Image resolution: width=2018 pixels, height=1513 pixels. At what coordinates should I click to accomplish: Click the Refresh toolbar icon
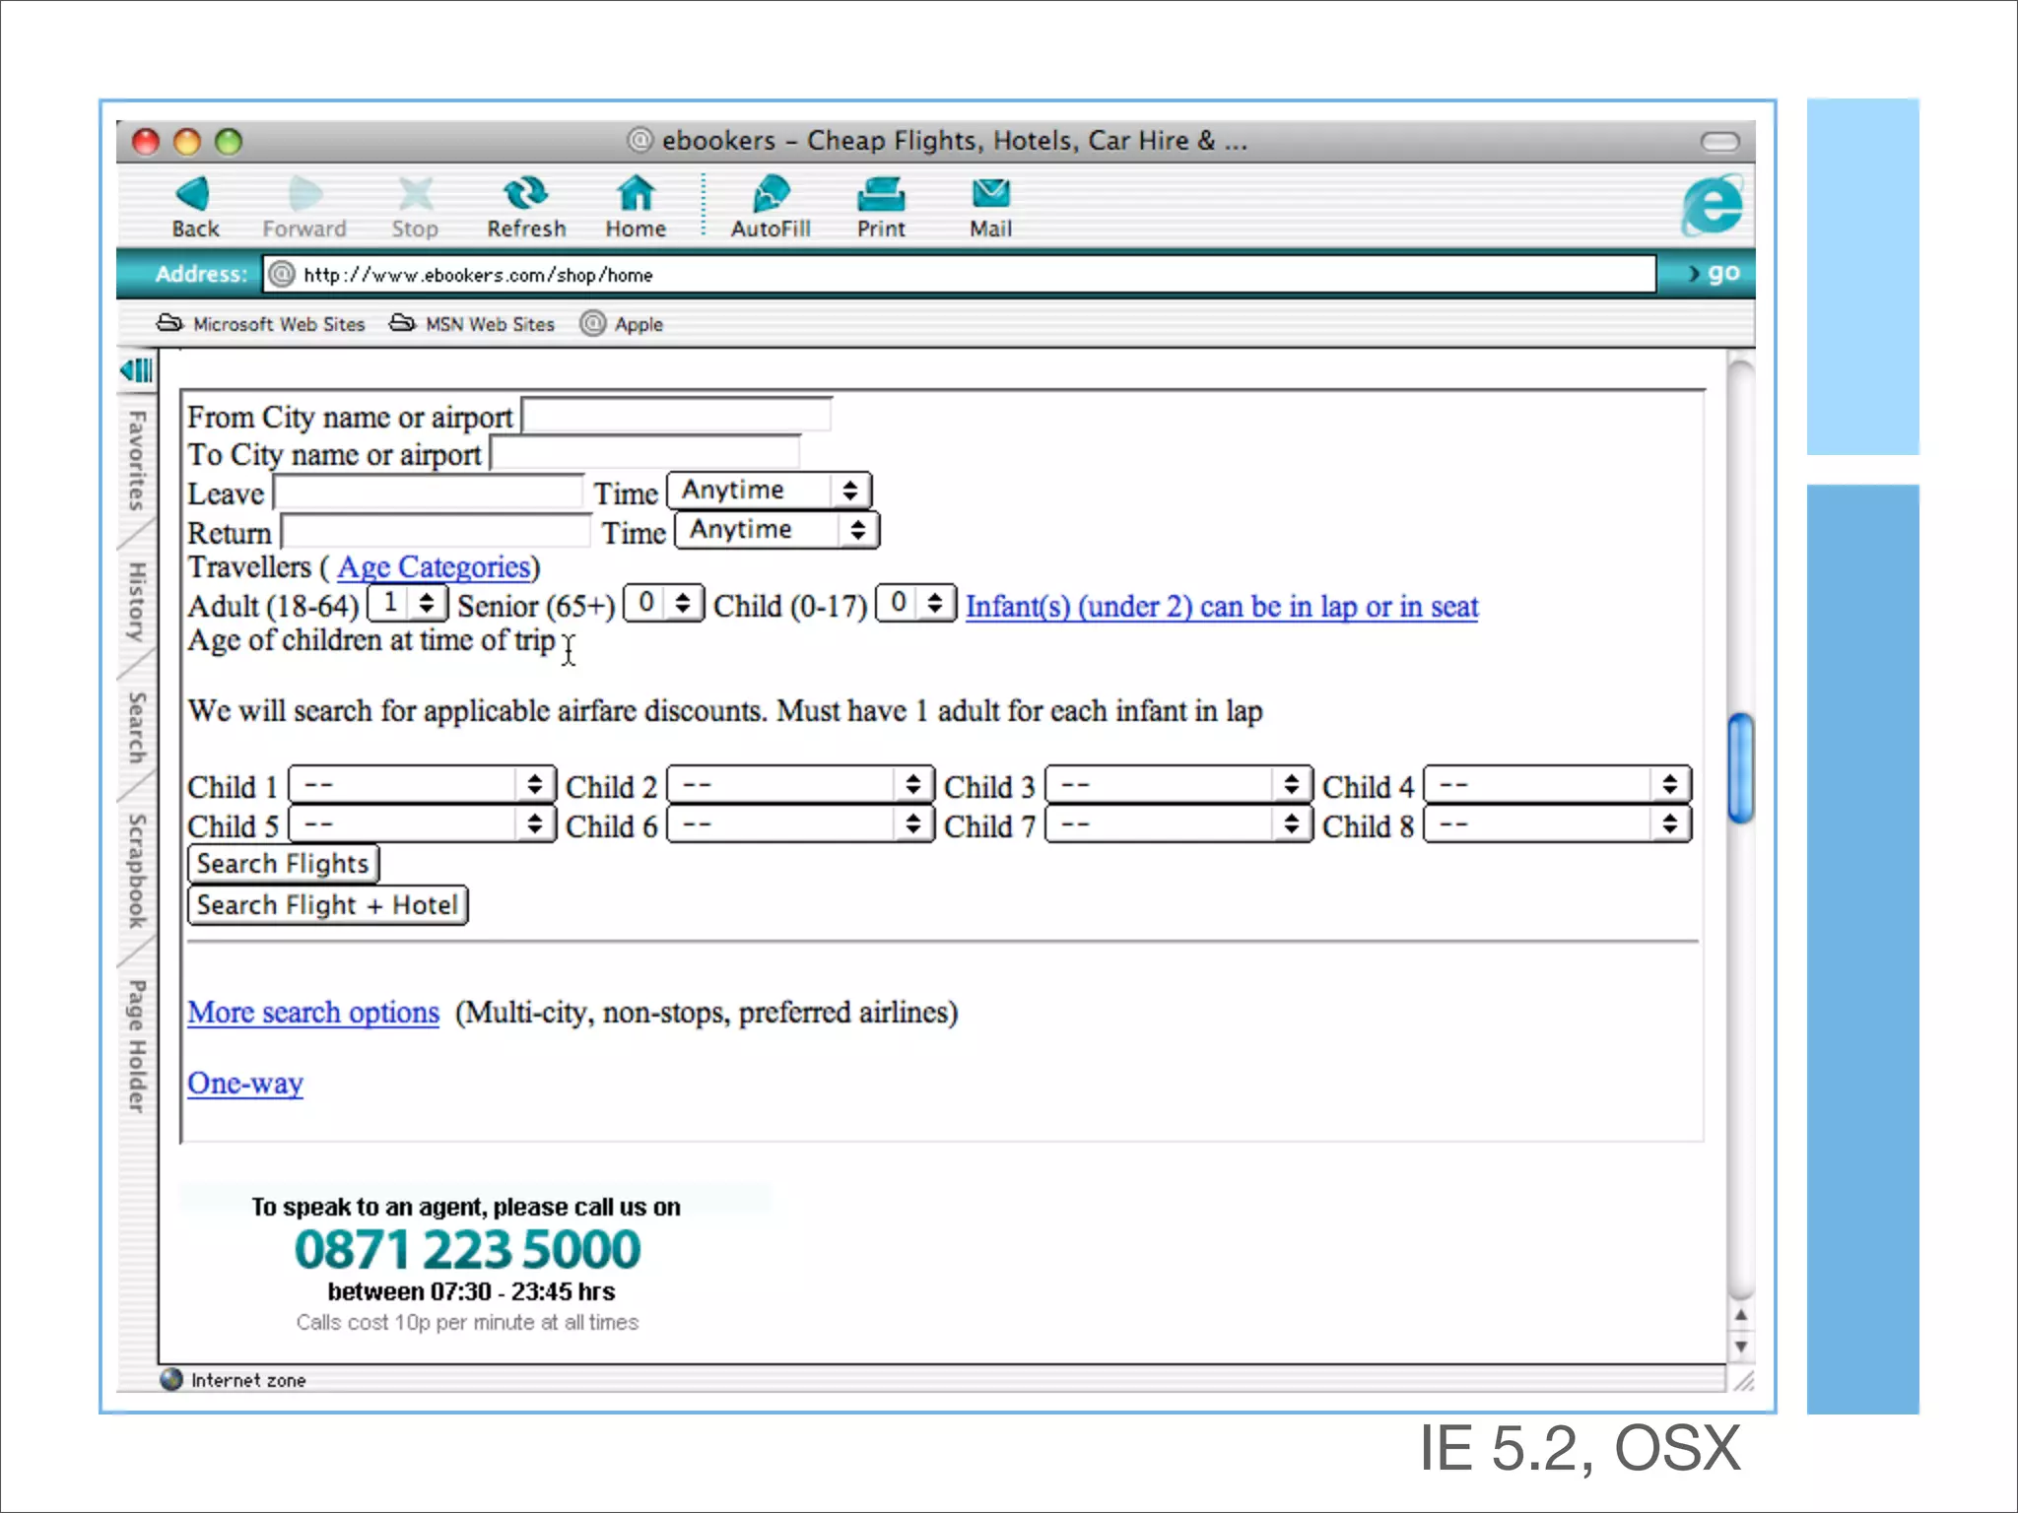click(525, 195)
